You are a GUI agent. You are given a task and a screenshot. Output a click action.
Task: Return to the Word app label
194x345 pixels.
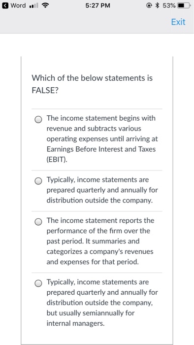[18, 5]
